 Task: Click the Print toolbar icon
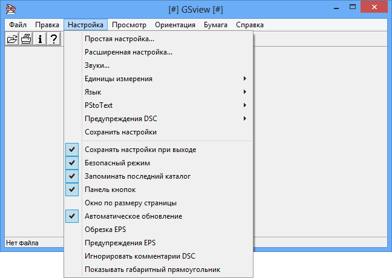pos(26,39)
